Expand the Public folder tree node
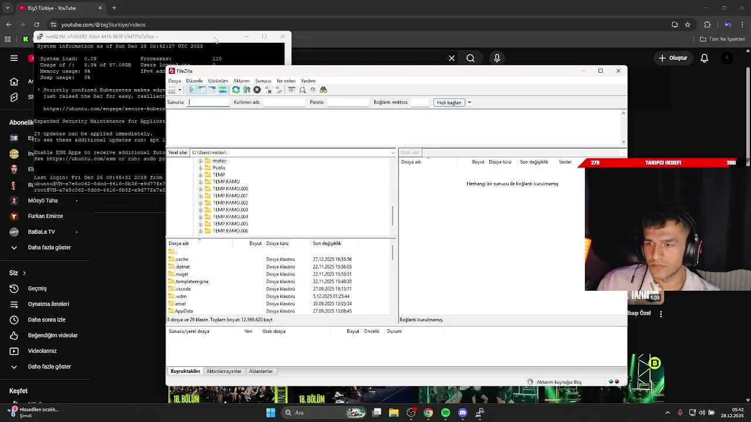The image size is (751, 422). coord(201,168)
